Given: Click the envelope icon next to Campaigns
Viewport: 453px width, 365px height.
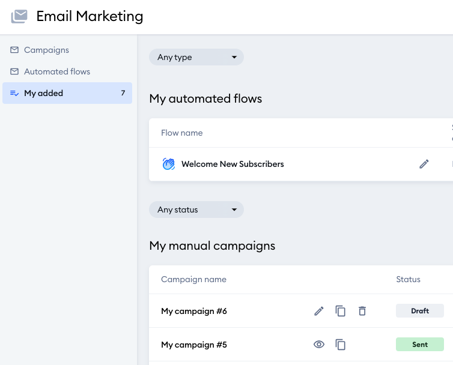Looking at the screenshot, I should click(x=14, y=50).
